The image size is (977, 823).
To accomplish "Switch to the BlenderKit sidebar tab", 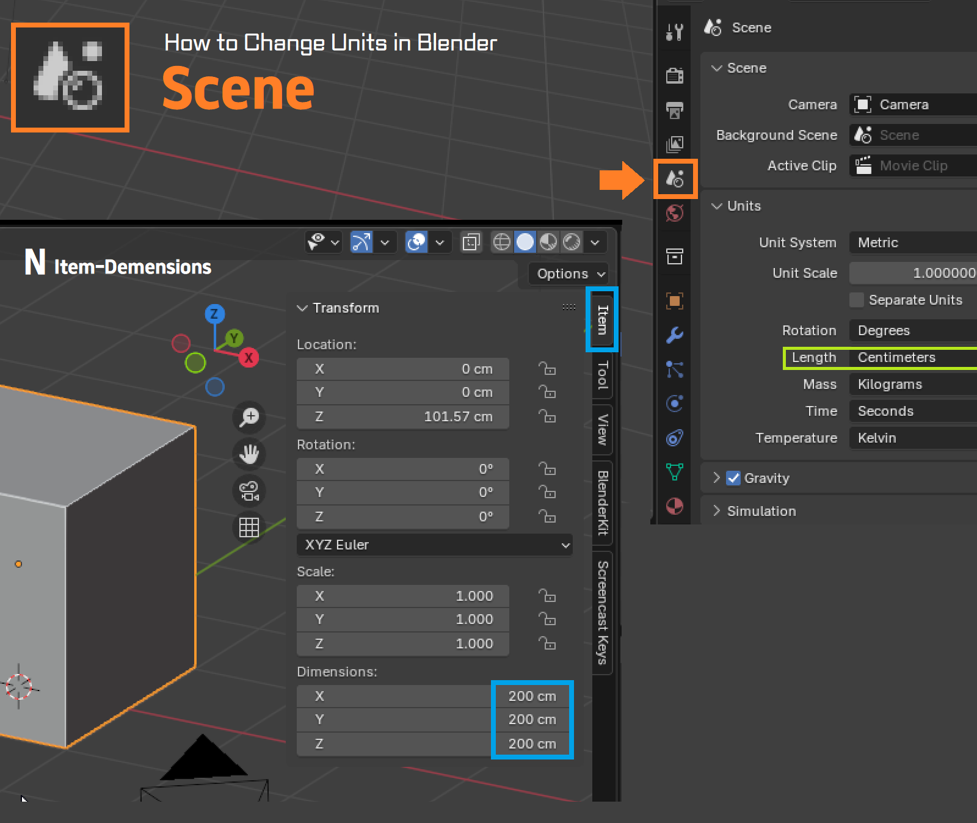I will (x=602, y=503).
